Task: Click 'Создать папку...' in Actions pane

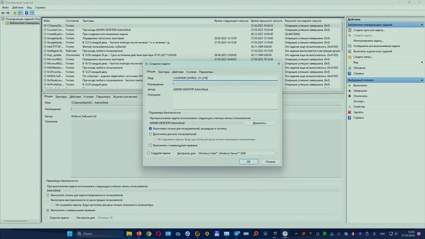Action: point(363,57)
